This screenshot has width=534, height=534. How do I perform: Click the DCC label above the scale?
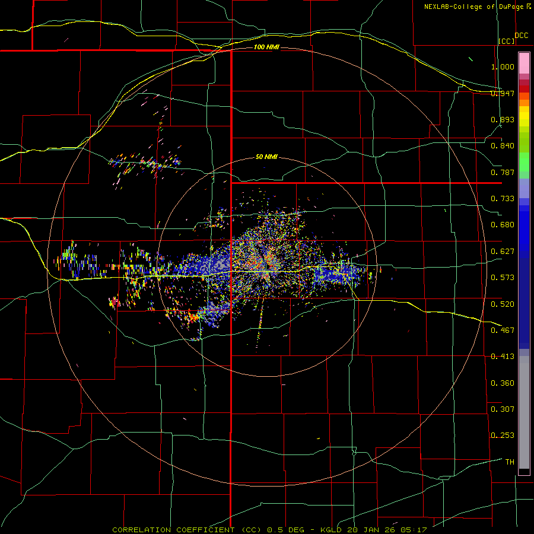tap(522, 36)
